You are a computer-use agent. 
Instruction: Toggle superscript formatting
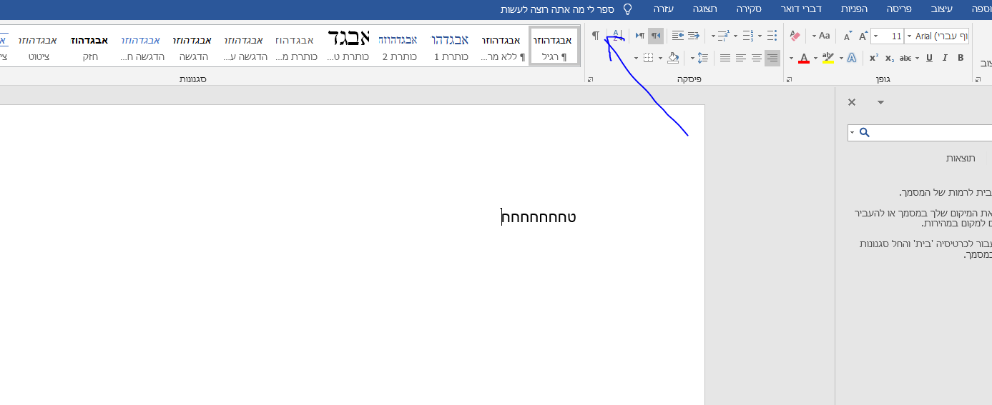pos(874,58)
